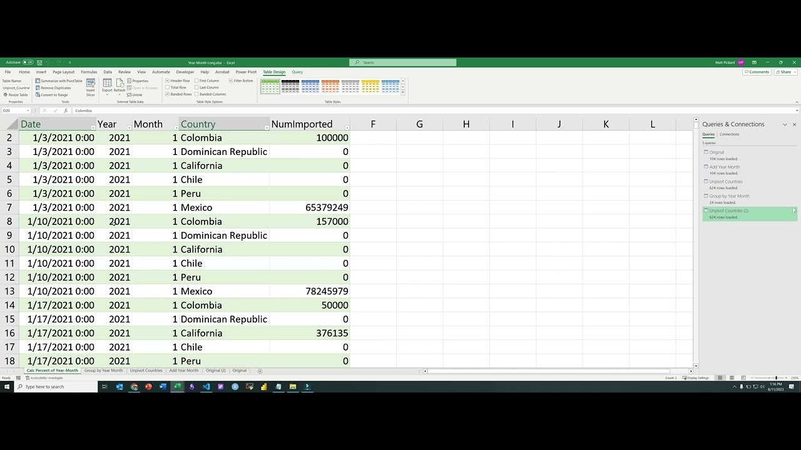Click the Windows Start button
Image resolution: width=801 pixels, height=450 pixels.
click(x=7, y=387)
